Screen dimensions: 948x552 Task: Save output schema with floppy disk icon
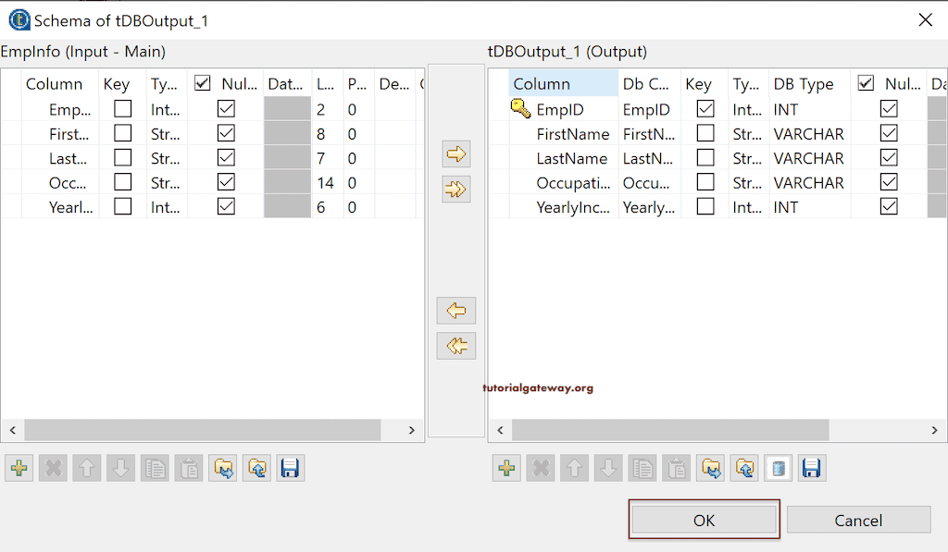[x=811, y=468]
